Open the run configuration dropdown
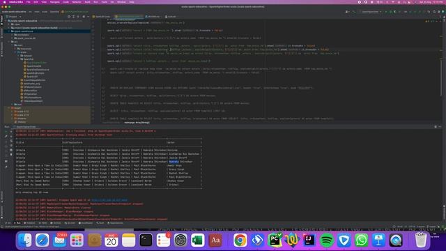 [371, 12]
